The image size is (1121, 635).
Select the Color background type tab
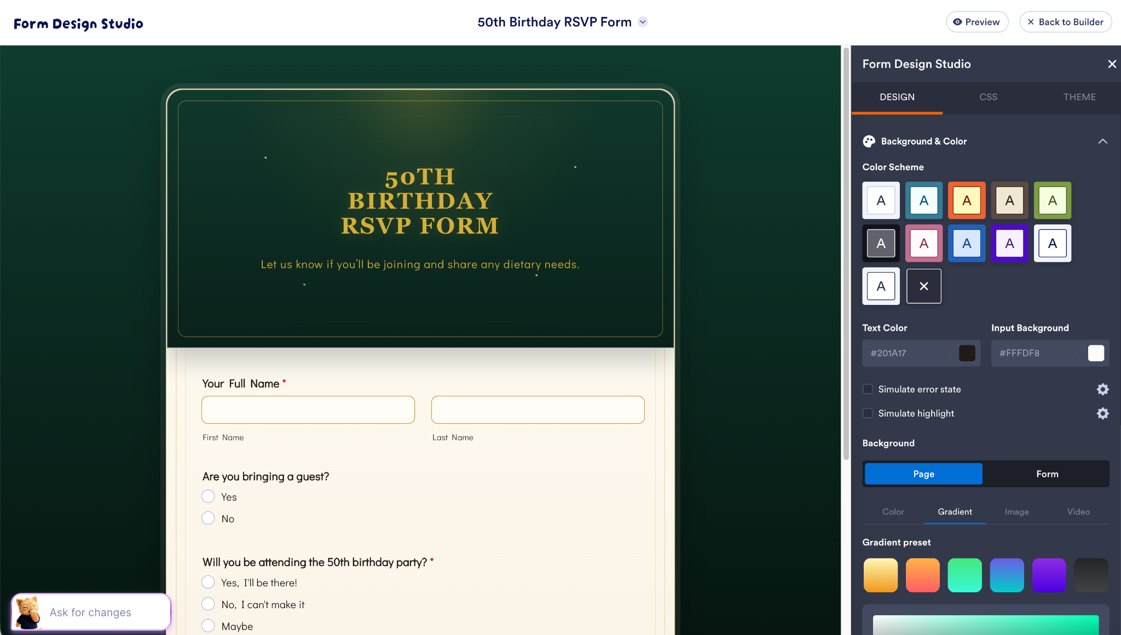tap(893, 512)
